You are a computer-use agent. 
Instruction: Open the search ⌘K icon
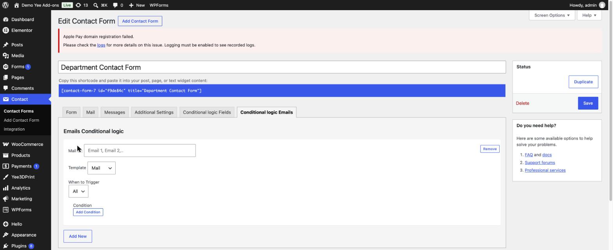(96, 5)
